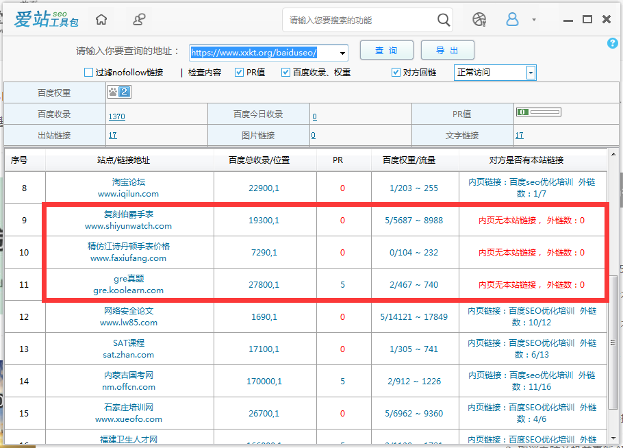Toggle the PR值 checkbox
Screen dimensions: 623x448
pos(239,73)
